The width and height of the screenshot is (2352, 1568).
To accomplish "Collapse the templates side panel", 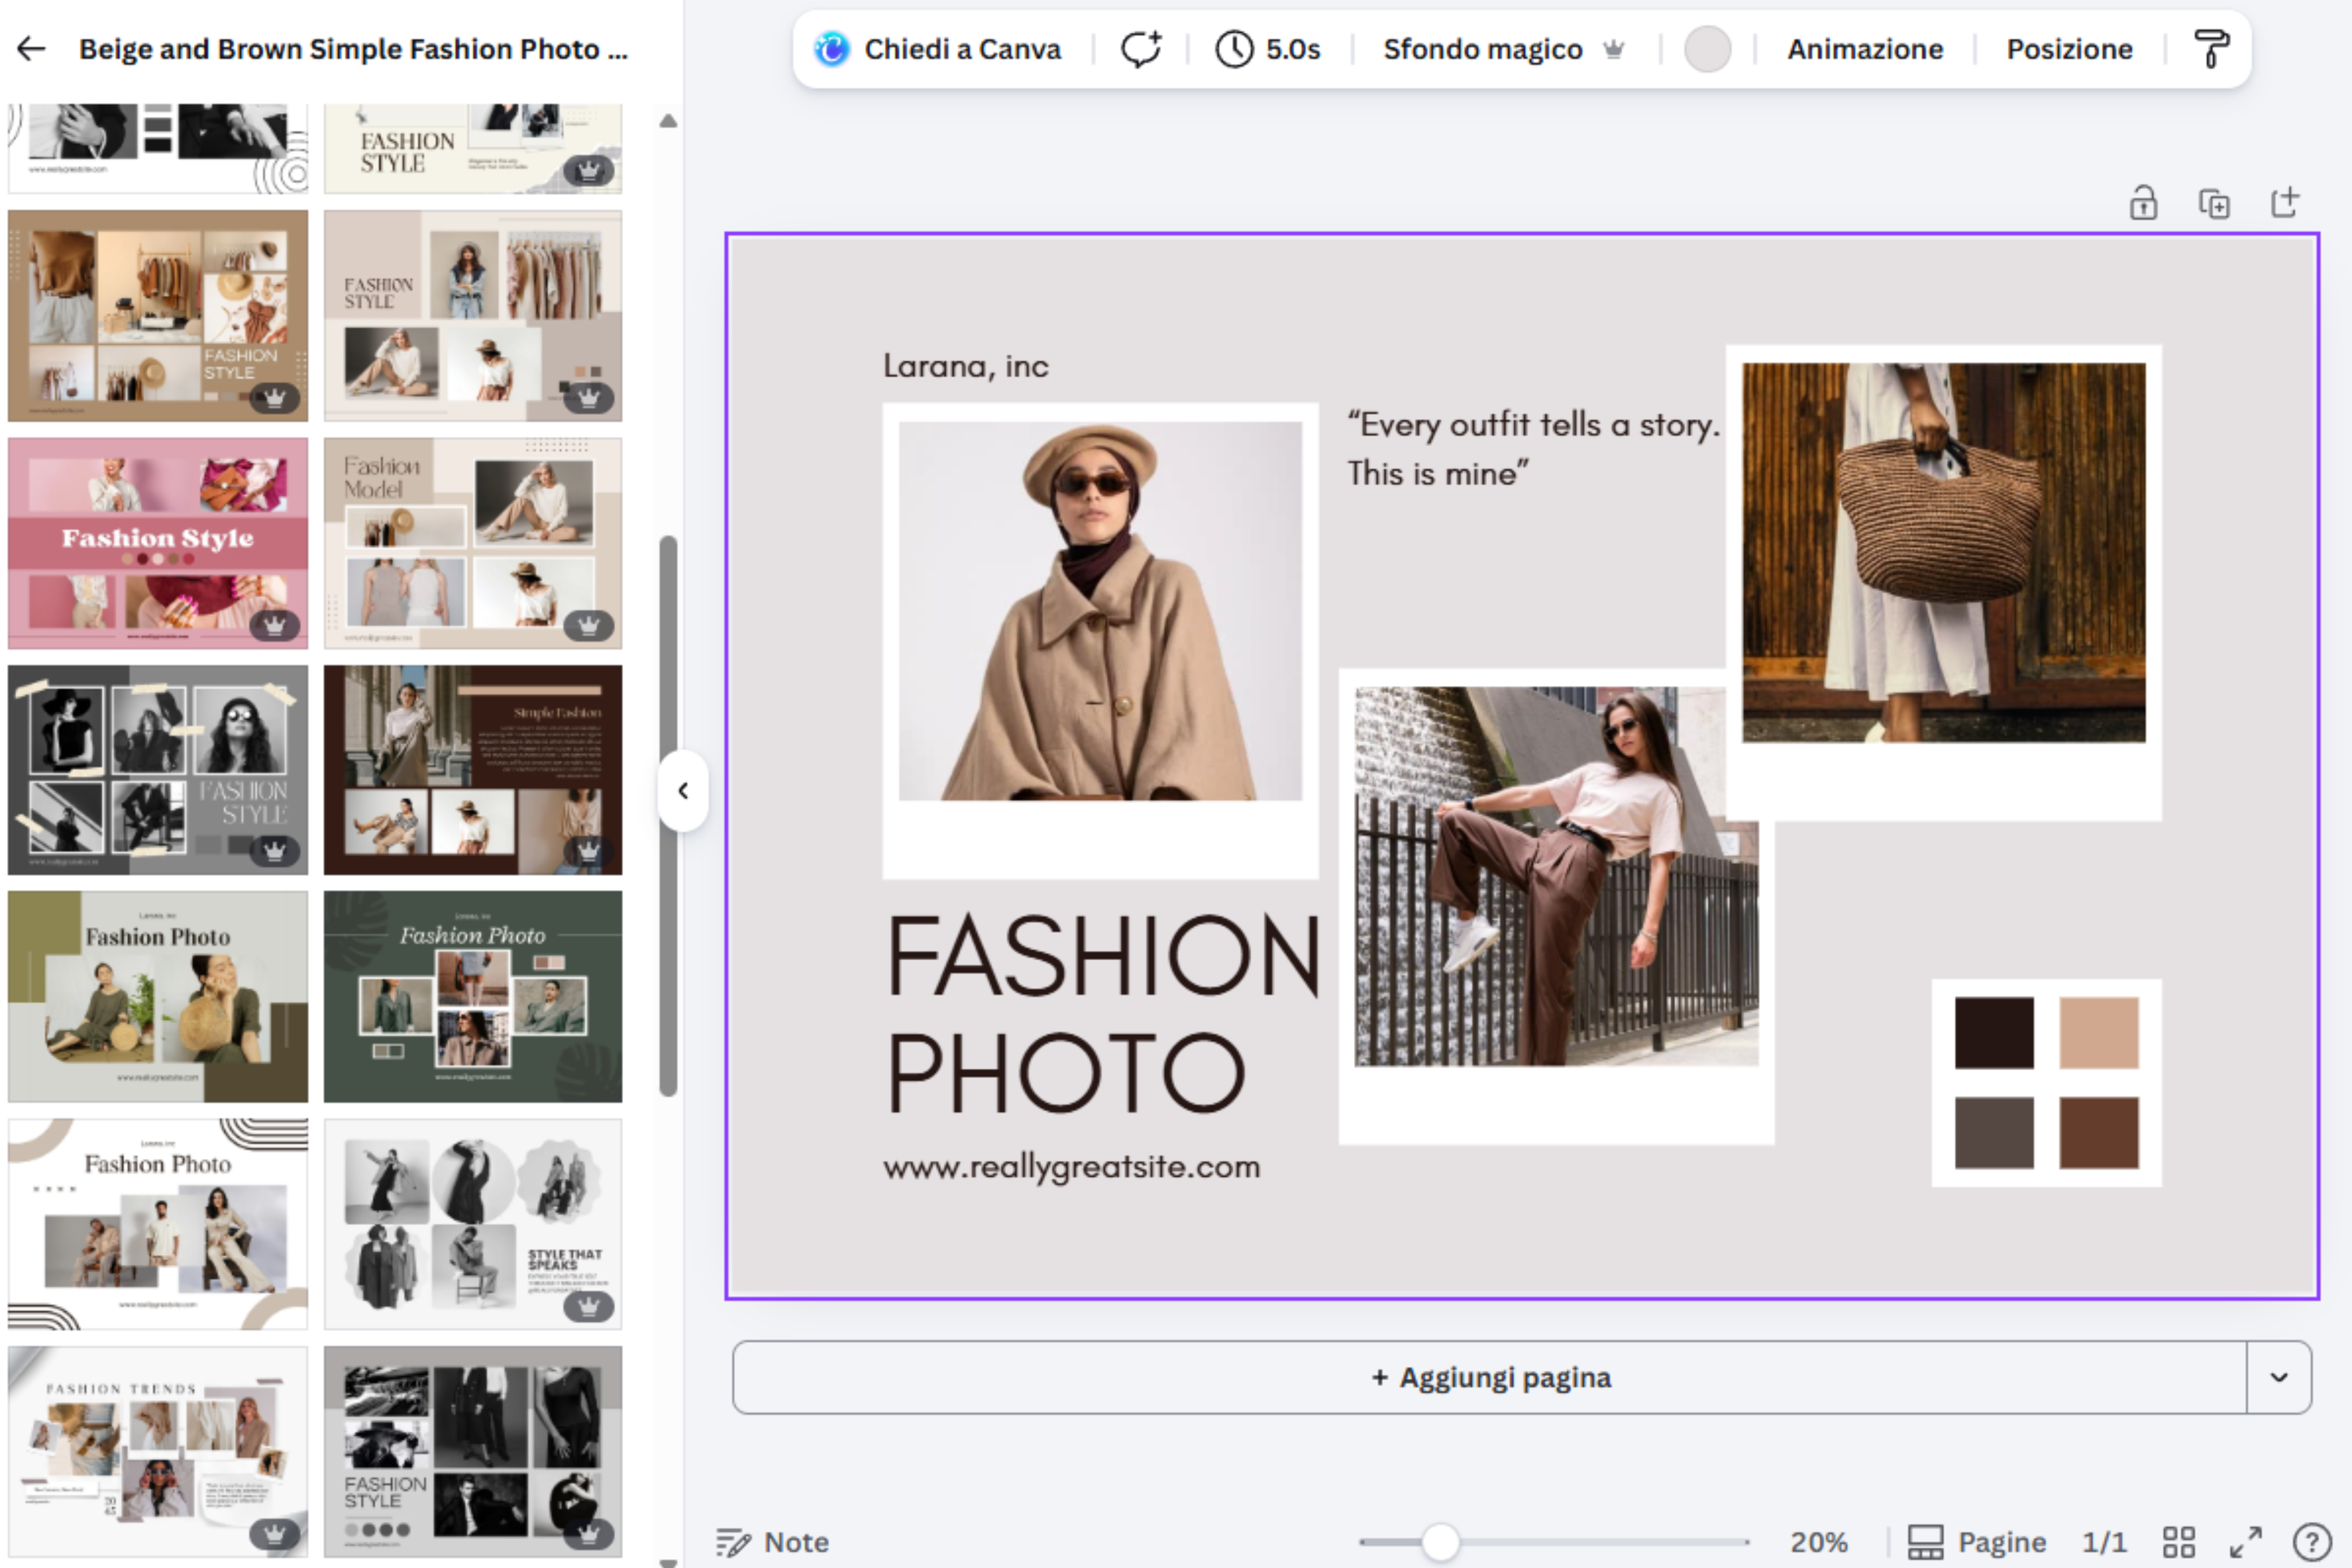I will click(684, 791).
